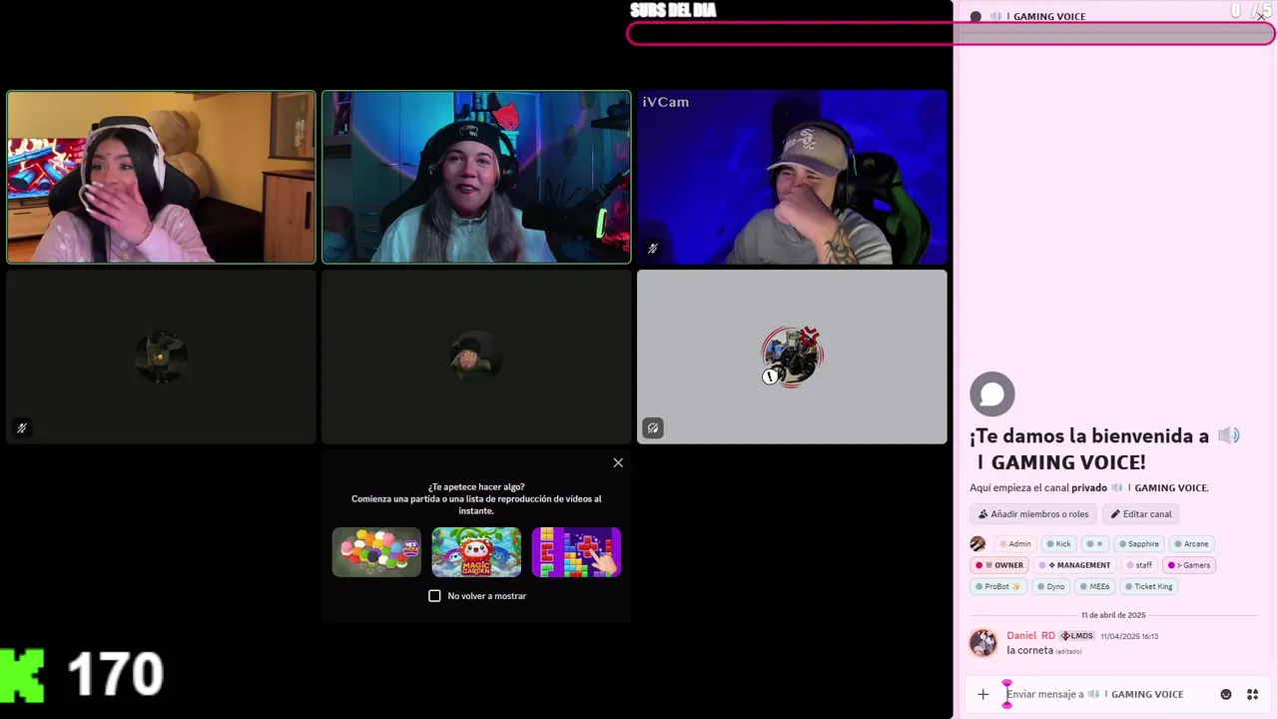Select the iVCam video tile
The image size is (1278, 719).
pos(792,177)
